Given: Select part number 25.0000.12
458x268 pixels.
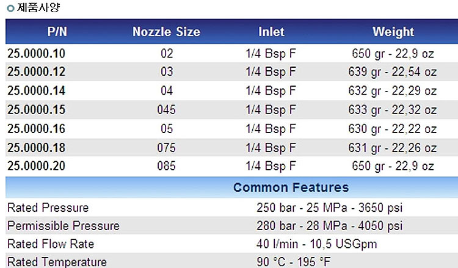Looking at the screenshot, I should (x=36, y=72).
